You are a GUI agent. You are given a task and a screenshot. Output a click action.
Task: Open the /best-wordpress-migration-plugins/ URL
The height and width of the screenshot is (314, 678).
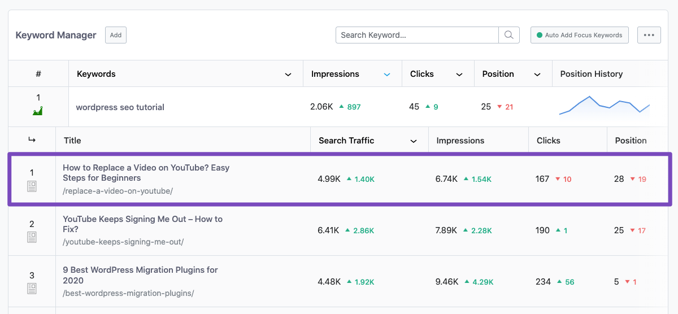tap(128, 293)
